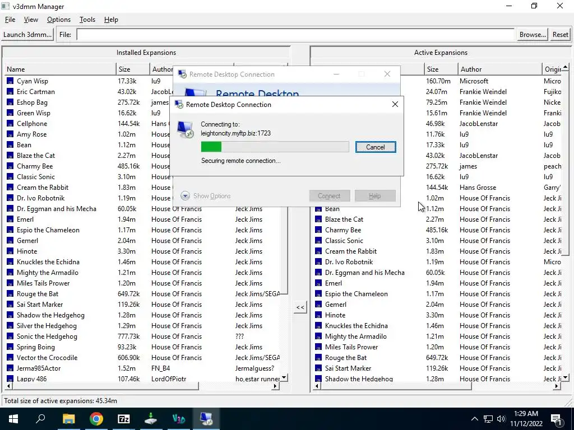The height and width of the screenshot is (430, 574).
Task: Select Shadow the Hedgehog in Installed list
Action: (x=50, y=315)
